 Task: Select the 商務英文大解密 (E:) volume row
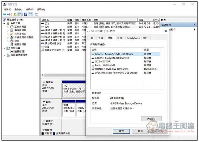[63, 50]
